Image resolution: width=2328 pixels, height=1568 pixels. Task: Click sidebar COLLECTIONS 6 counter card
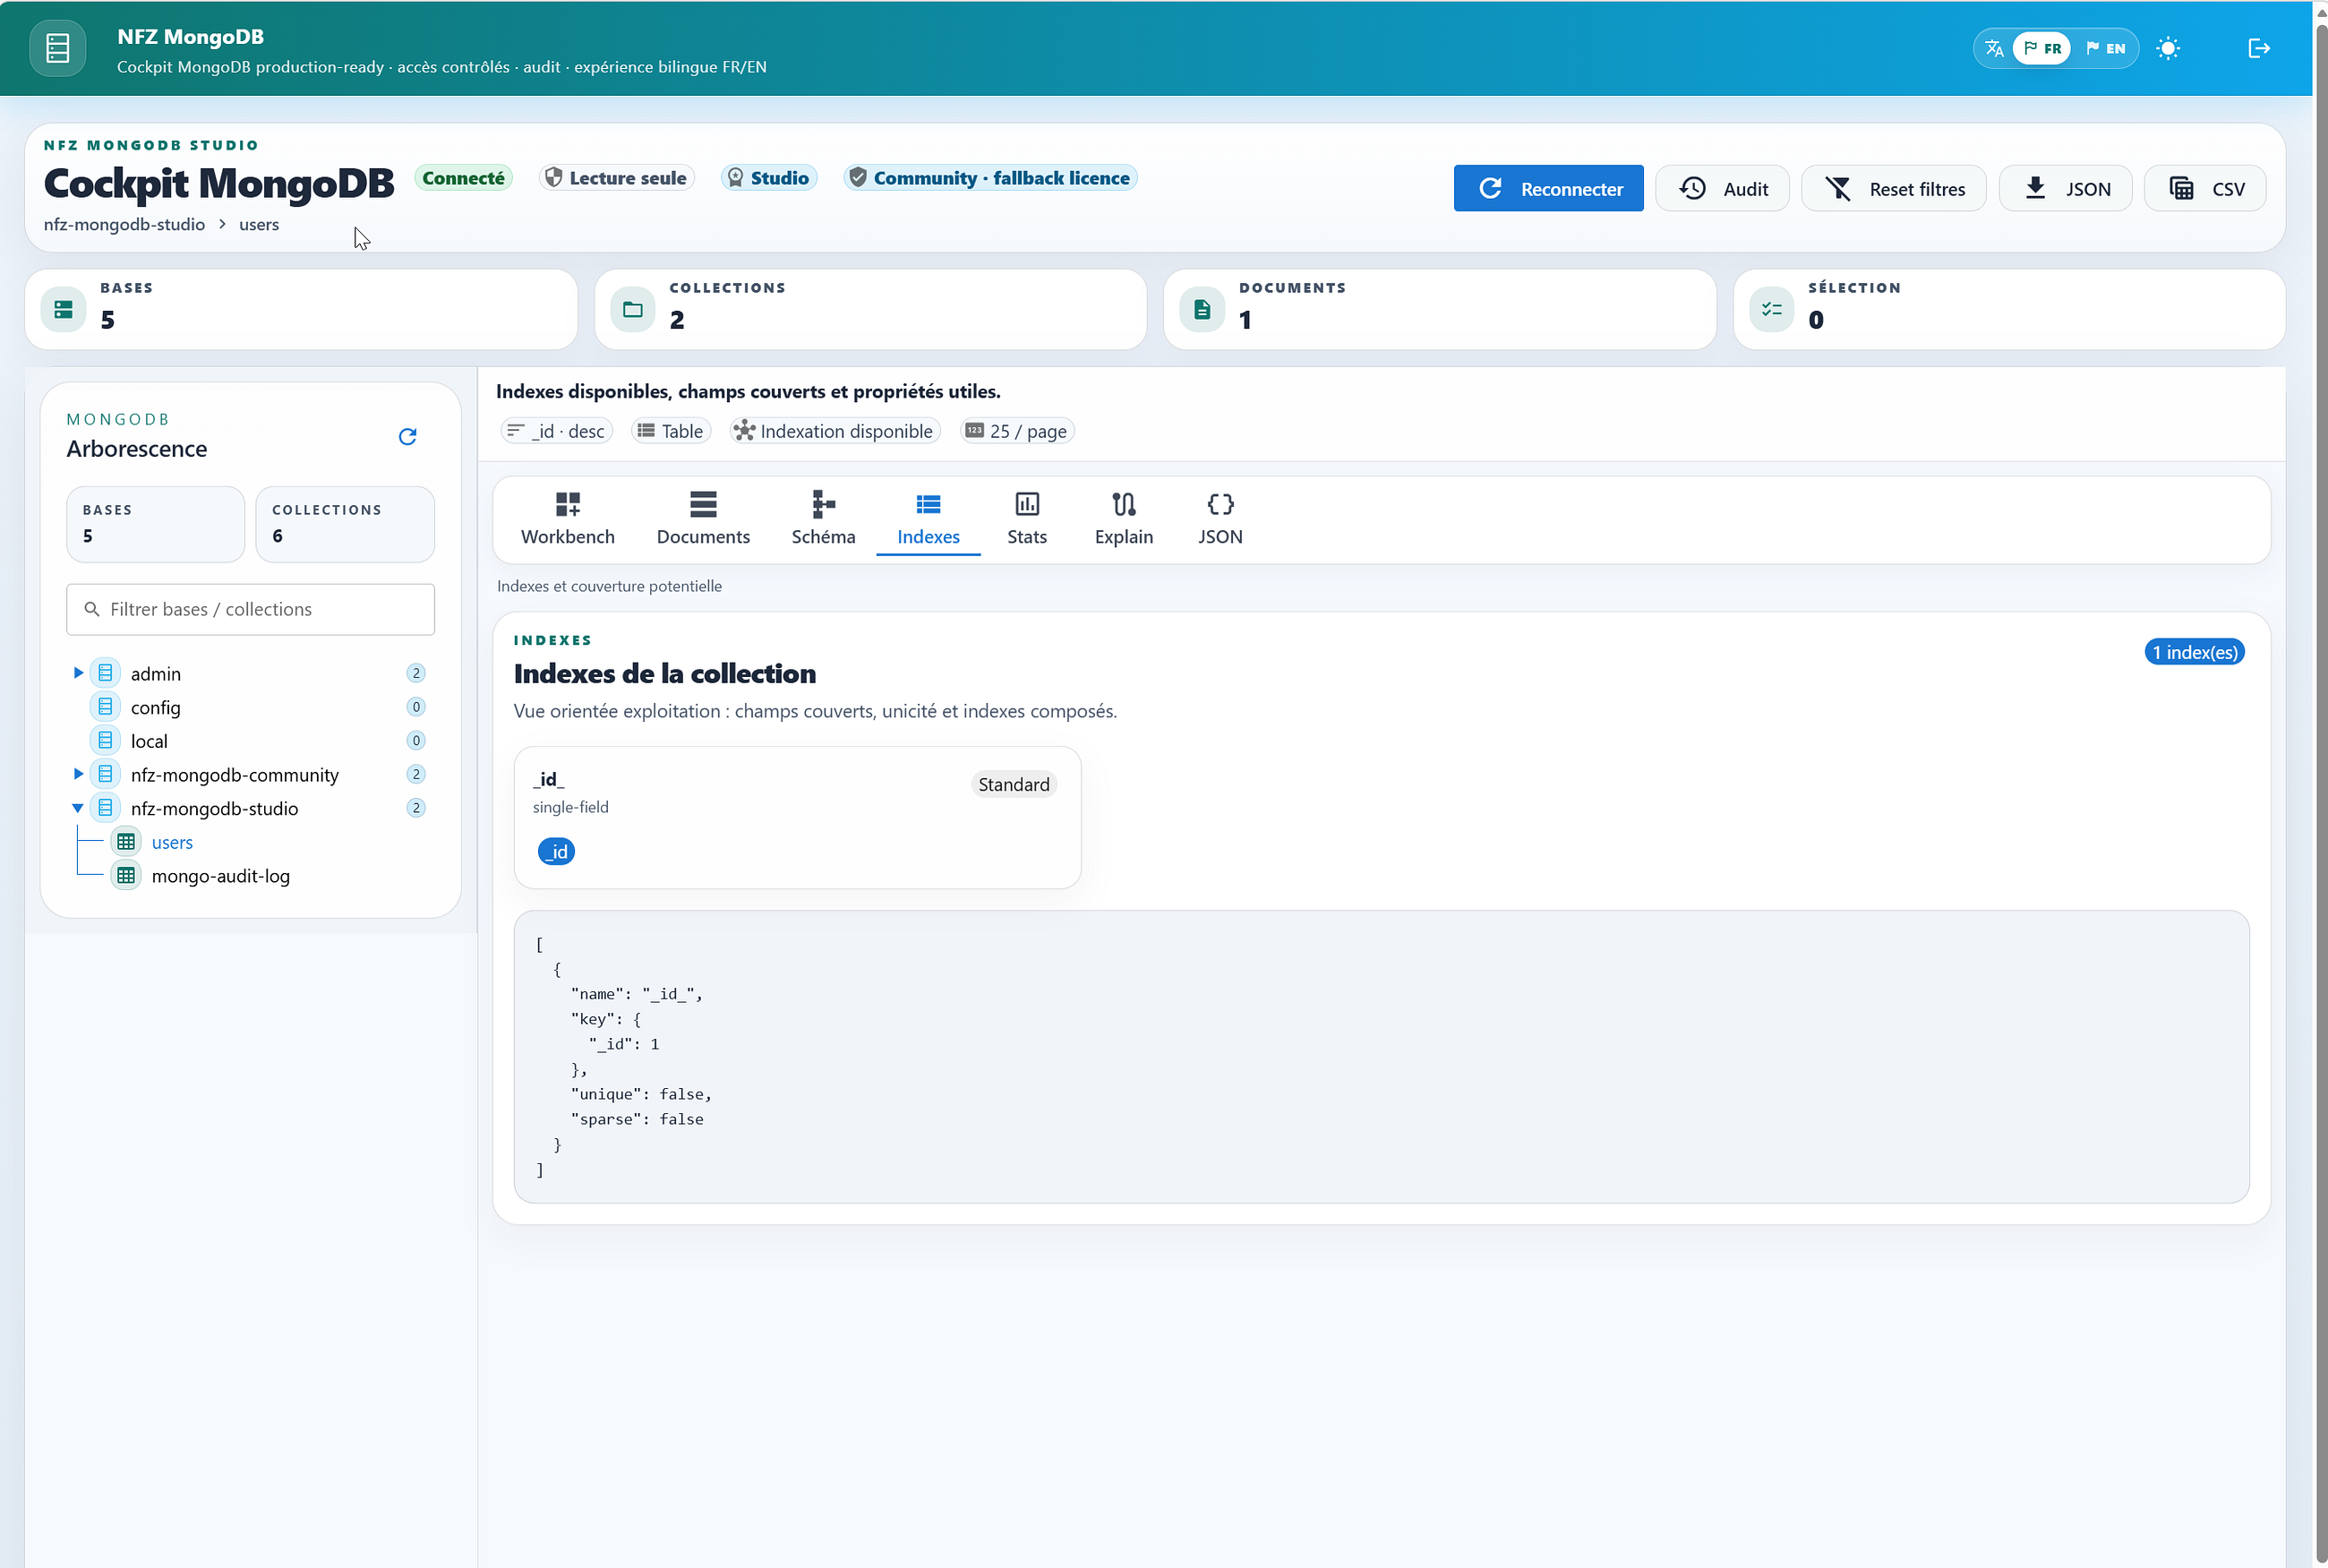tap(345, 524)
